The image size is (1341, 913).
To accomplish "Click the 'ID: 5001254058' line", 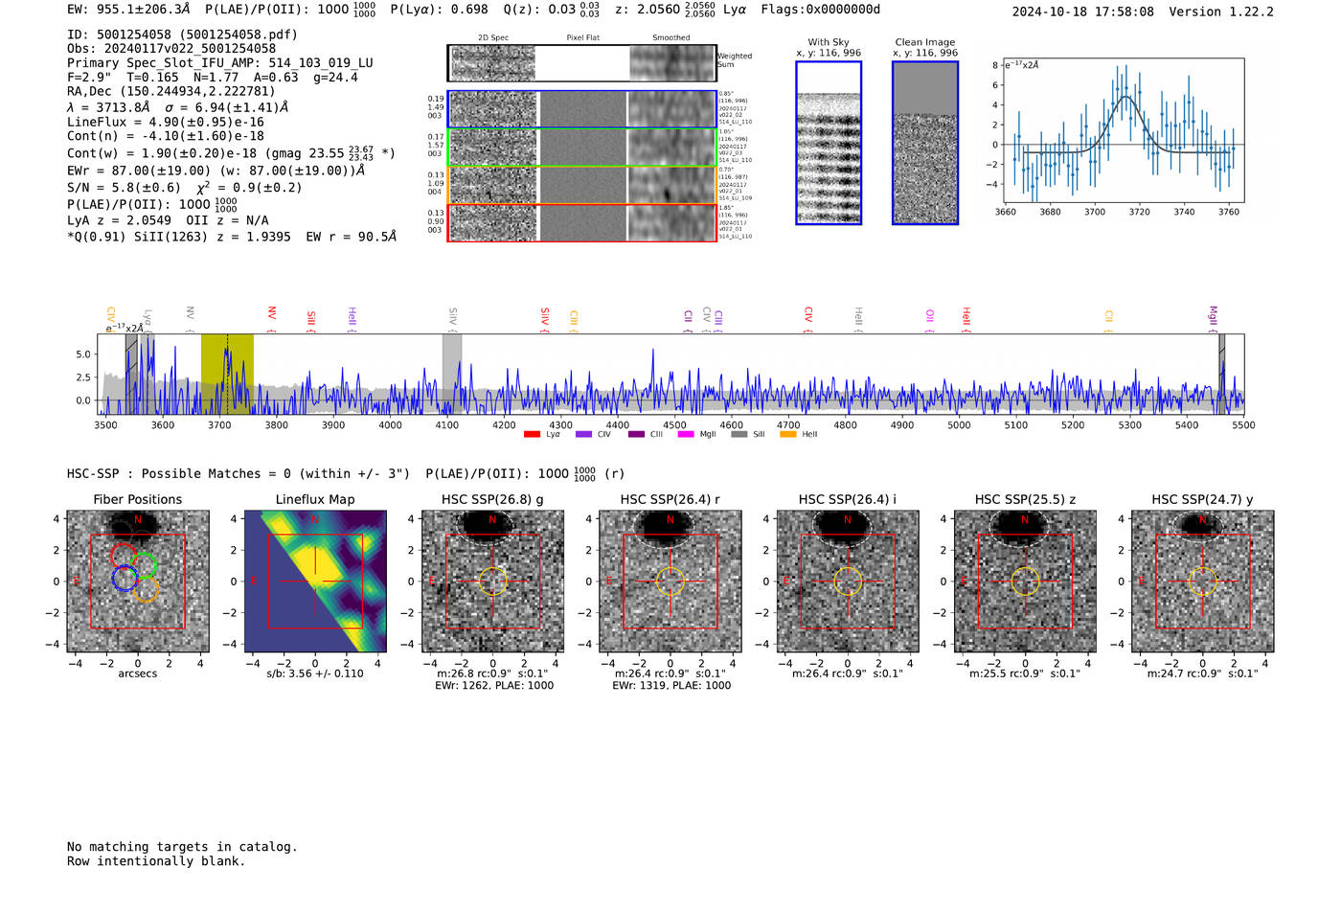I will pos(182,34).
